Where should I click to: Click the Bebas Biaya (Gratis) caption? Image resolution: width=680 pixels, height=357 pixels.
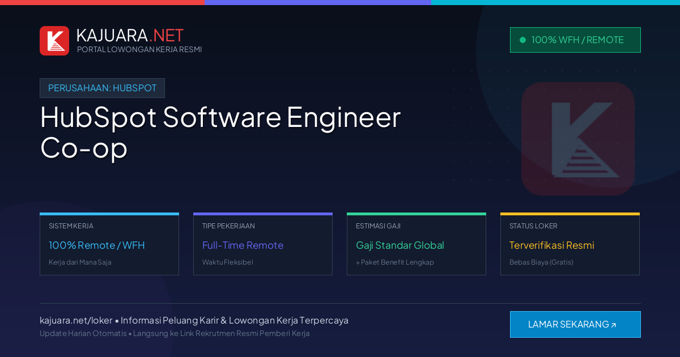(x=541, y=262)
